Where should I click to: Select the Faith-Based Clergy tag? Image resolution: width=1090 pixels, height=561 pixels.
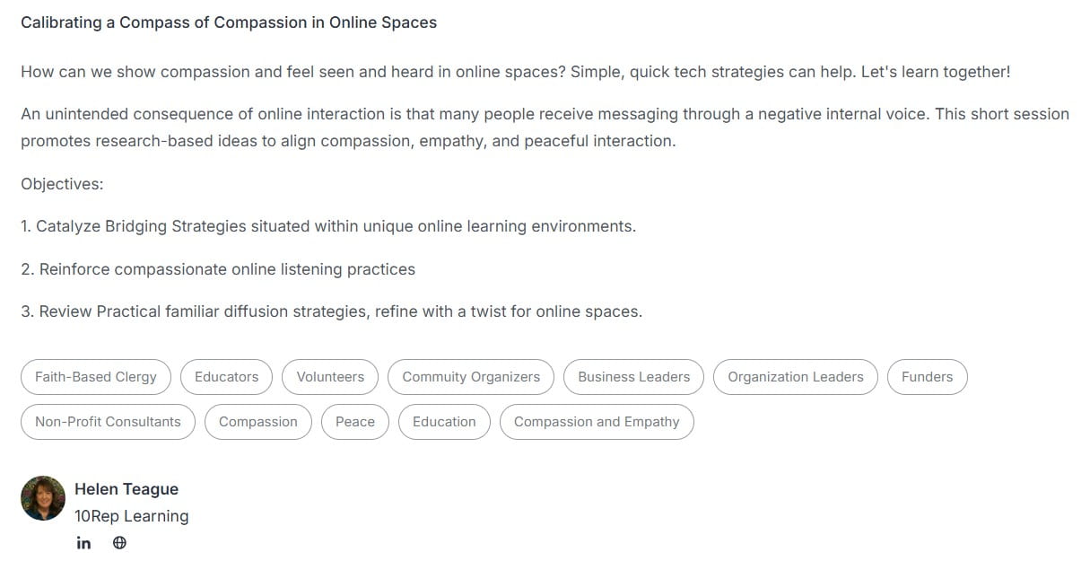coord(96,377)
